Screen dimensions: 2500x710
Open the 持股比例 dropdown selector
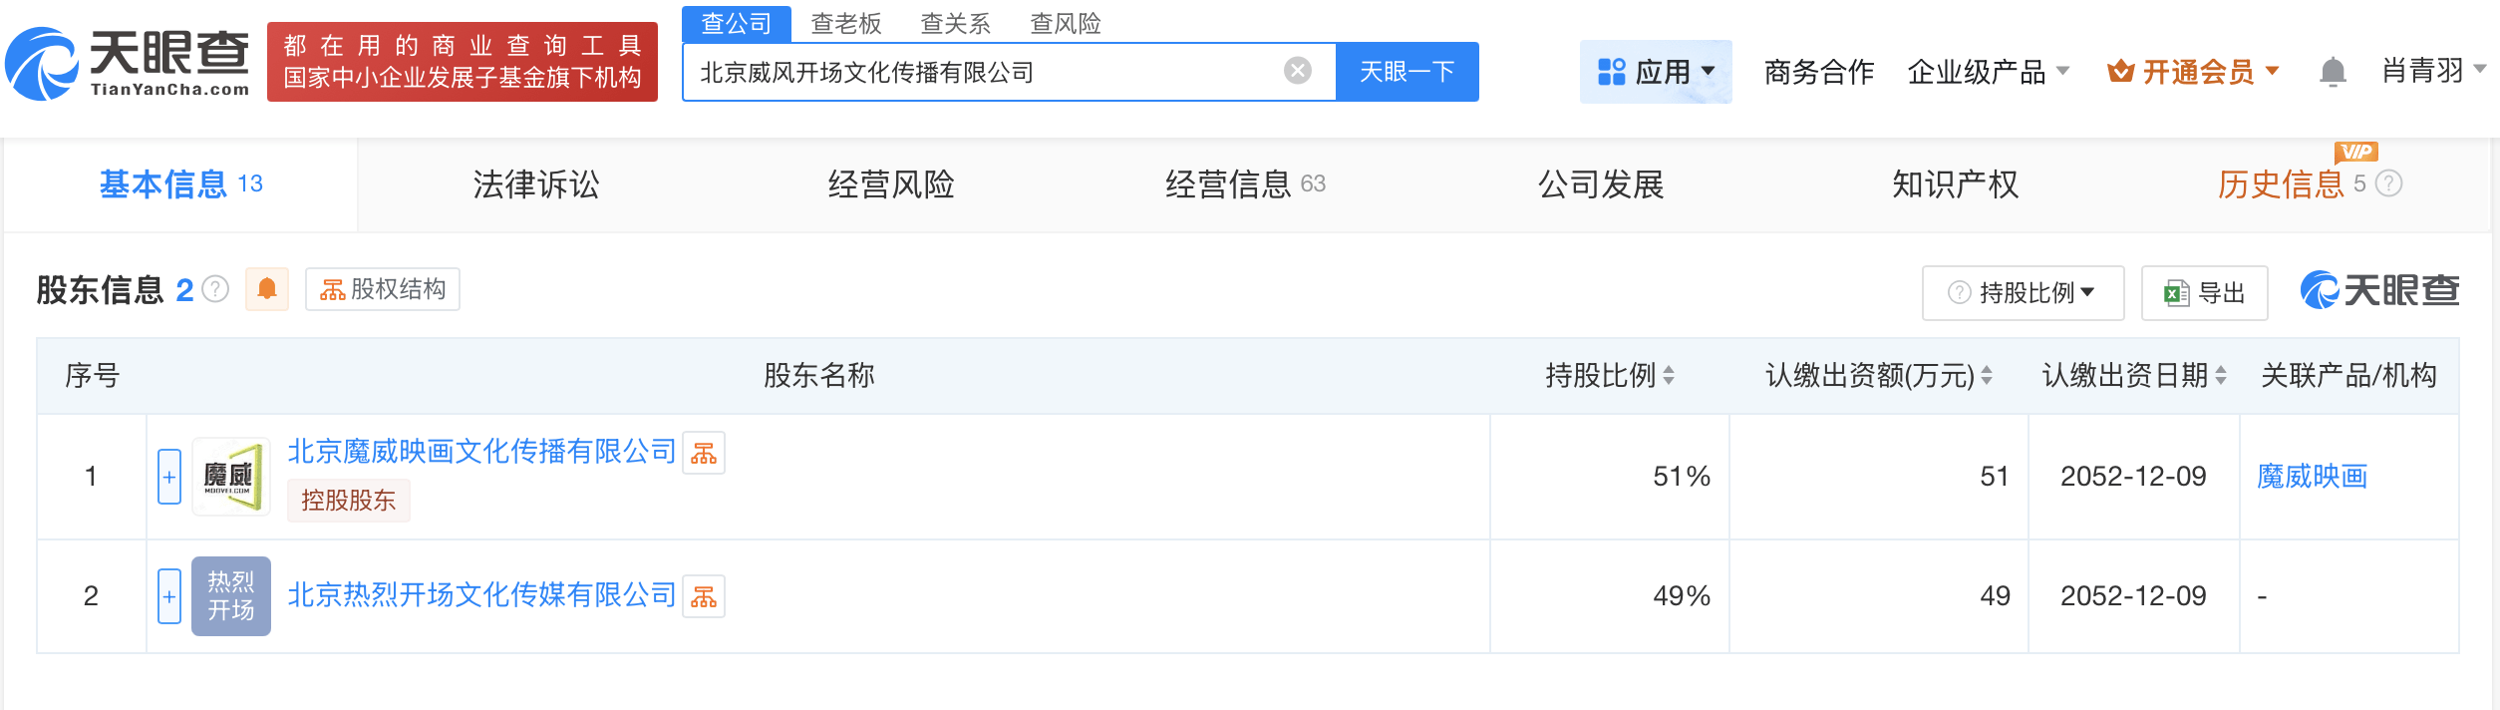coord(2023,293)
